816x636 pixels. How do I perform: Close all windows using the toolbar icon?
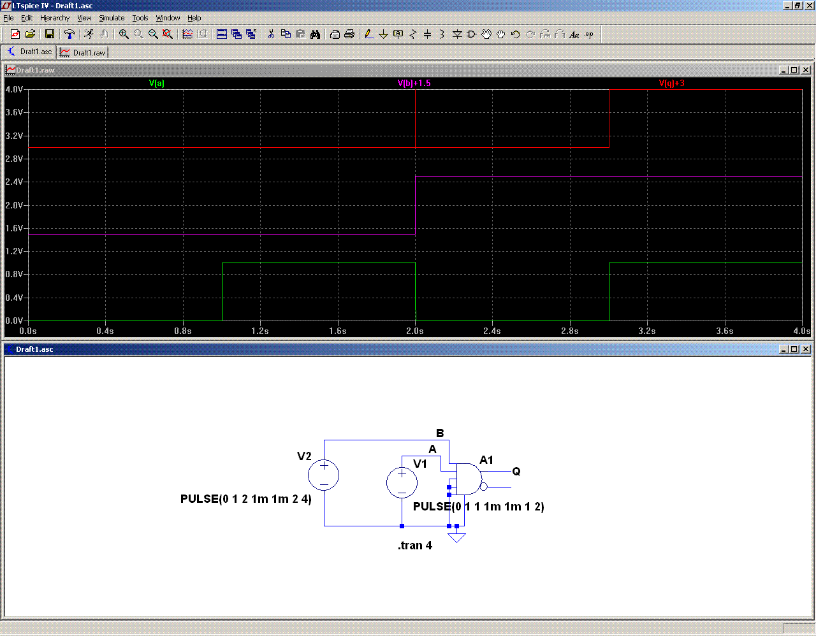pyautogui.click(x=251, y=34)
